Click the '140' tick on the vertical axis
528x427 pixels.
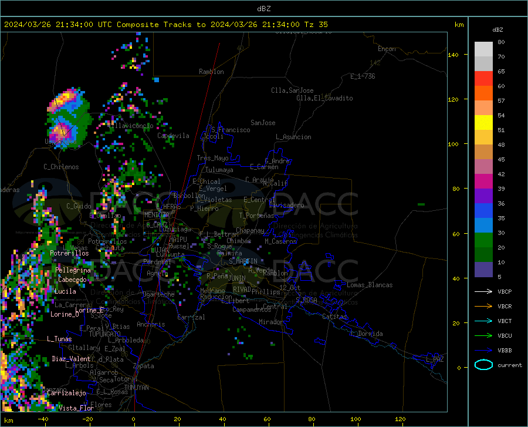453,55
